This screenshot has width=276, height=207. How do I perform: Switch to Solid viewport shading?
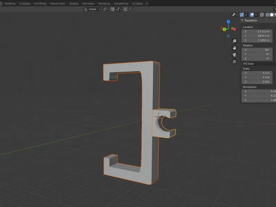pos(272,15)
